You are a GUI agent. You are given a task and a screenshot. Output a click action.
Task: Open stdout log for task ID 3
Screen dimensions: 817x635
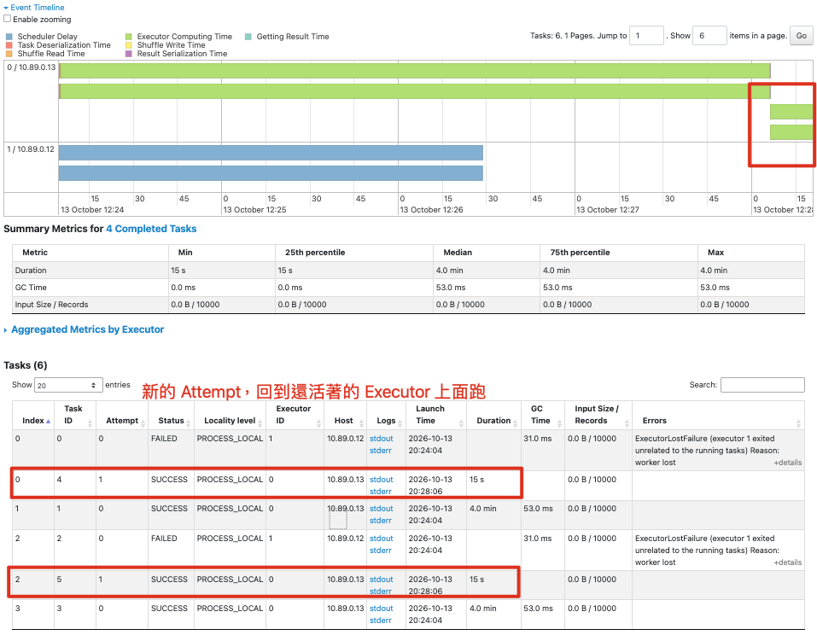tap(382, 609)
